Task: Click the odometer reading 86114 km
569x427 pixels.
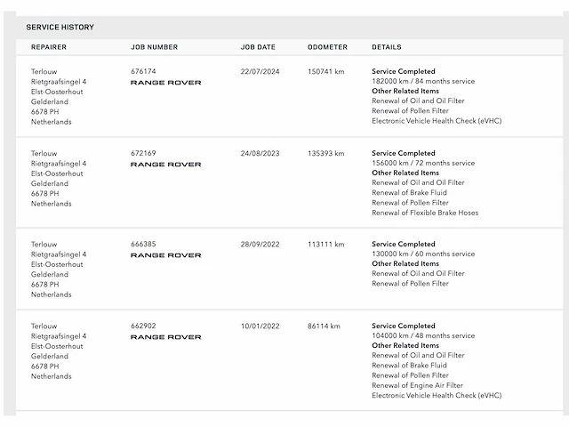Action: click(324, 326)
